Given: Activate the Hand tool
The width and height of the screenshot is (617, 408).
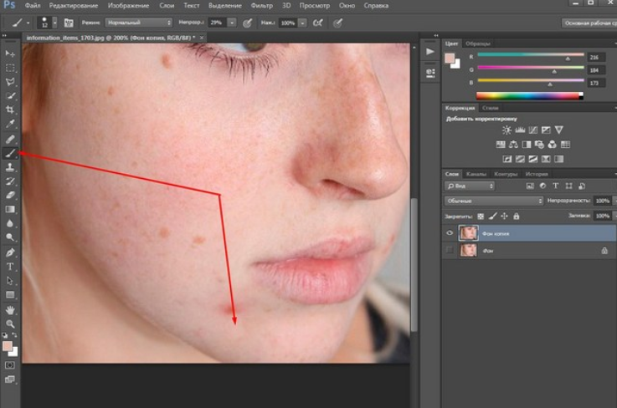Looking at the screenshot, I should coord(10,309).
